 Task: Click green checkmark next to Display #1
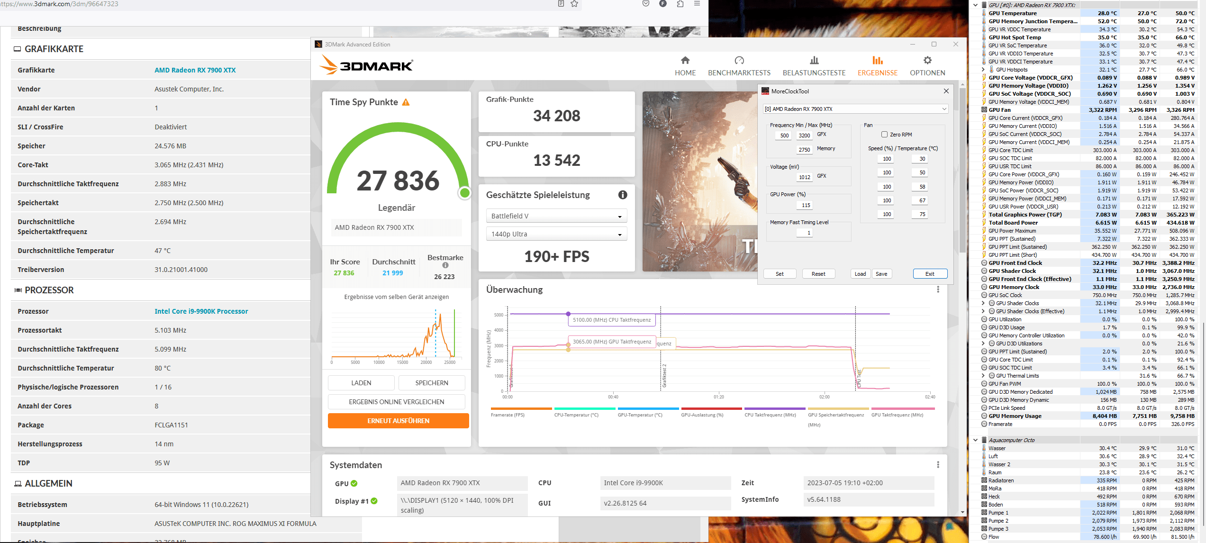coord(374,501)
